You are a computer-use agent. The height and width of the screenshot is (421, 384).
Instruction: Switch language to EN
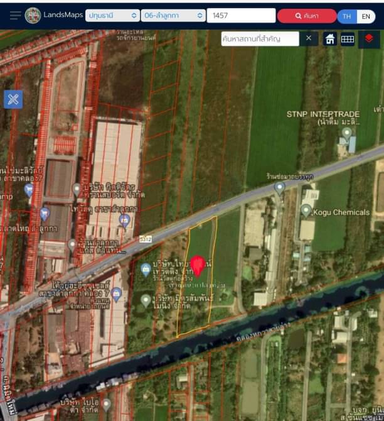[366, 16]
